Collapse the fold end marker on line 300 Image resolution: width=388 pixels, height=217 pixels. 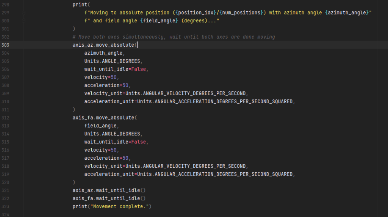pyautogui.click(x=23, y=21)
